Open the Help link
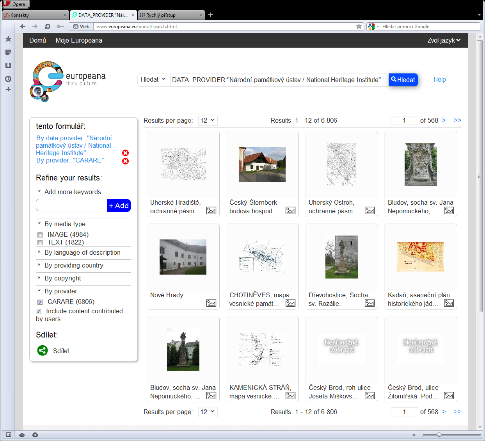Screen dimensions: 485x441 (439, 79)
